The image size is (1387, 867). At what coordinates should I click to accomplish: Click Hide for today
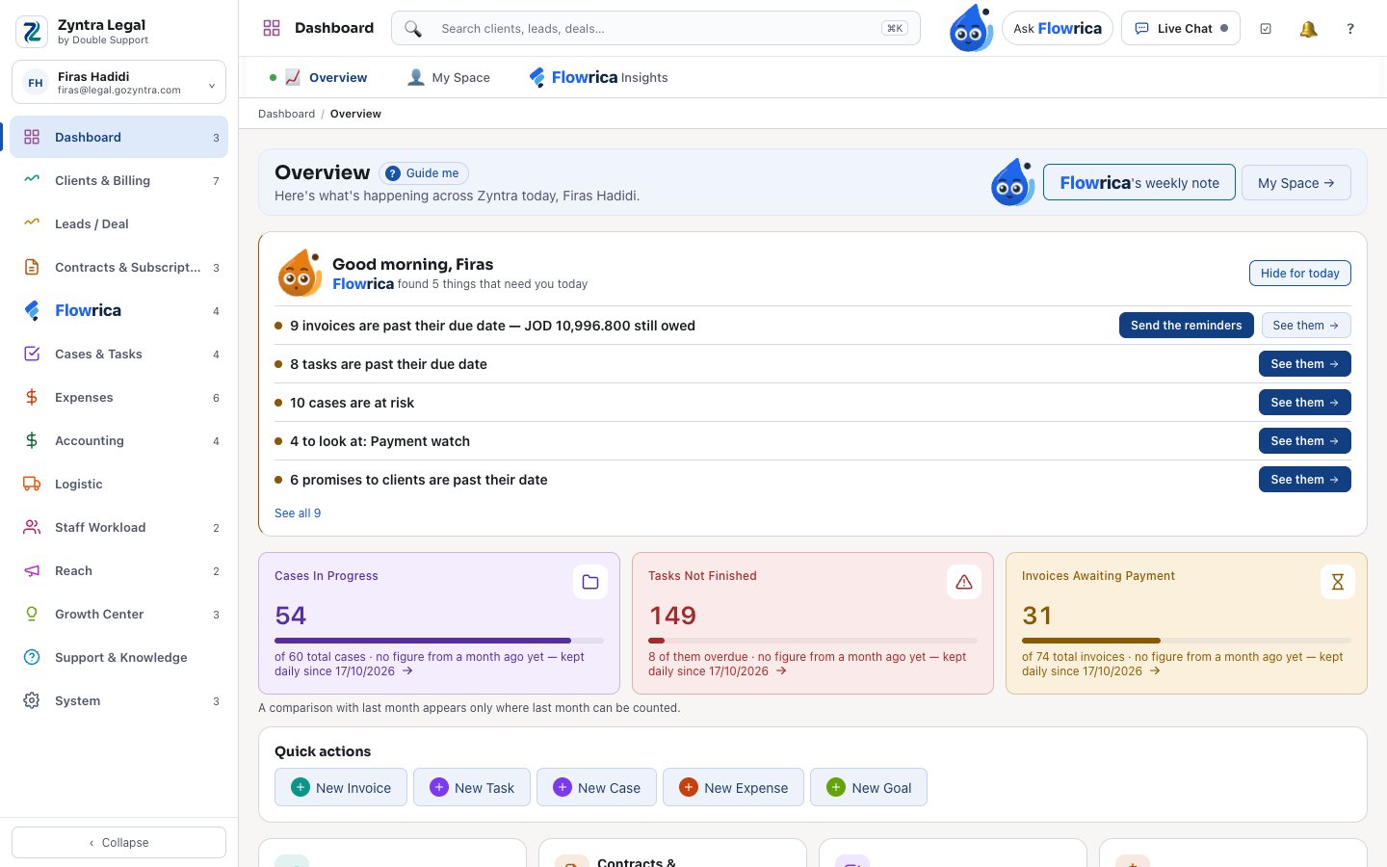1300,273
